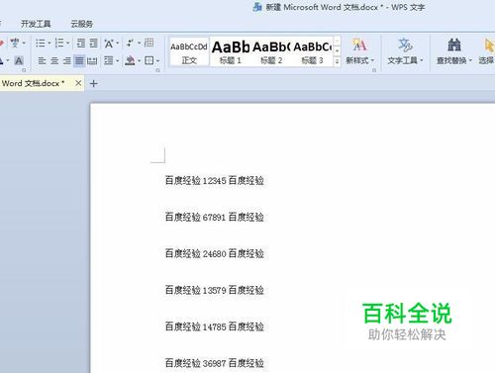The height and width of the screenshot is (373, 495).
Task: Click the table grid icon in paragraph group
Action: 148,43
